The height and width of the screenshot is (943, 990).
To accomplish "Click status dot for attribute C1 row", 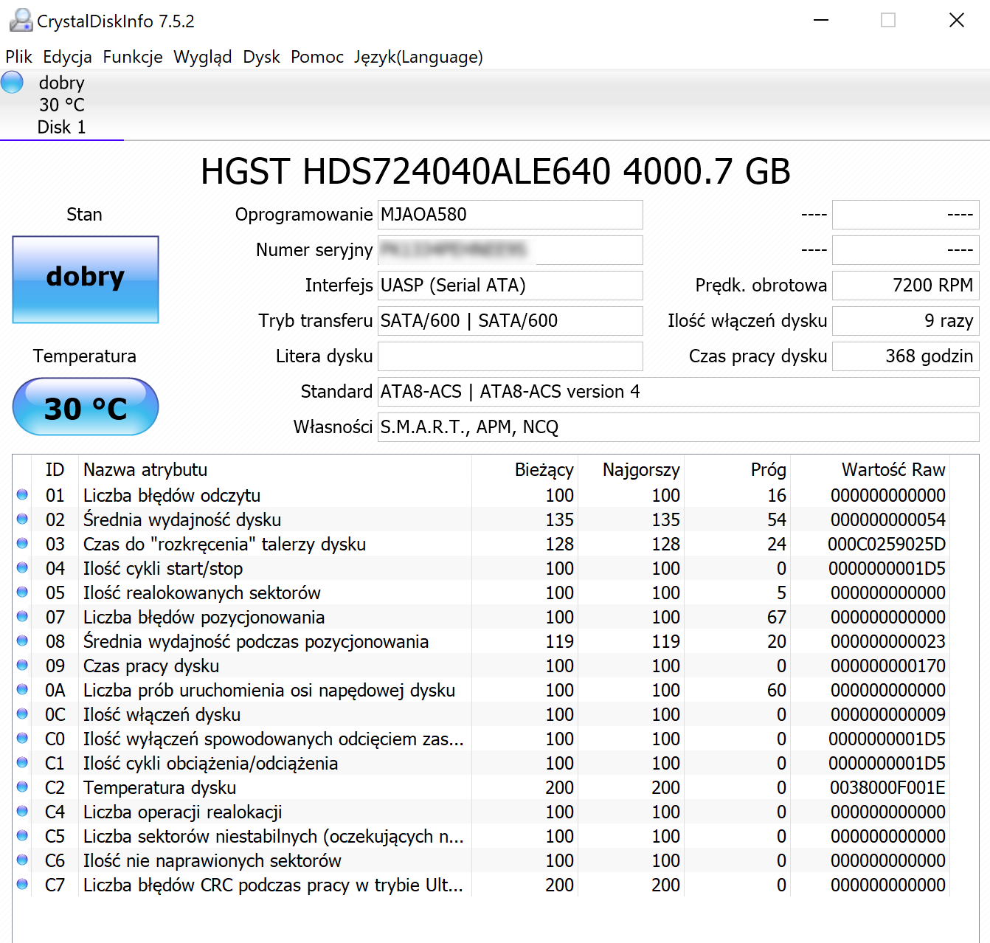I will click(x=22, y=763).
